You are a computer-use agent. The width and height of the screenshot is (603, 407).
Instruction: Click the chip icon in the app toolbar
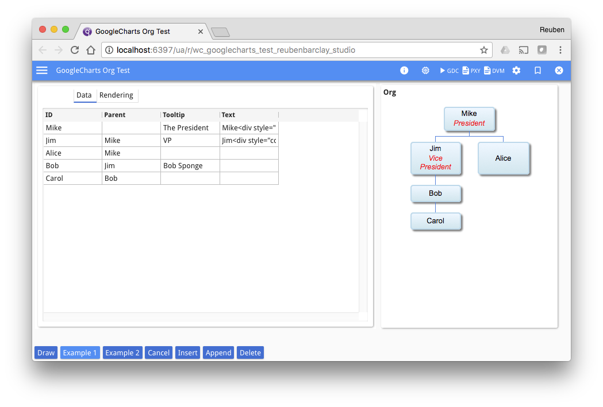[425, 70]
